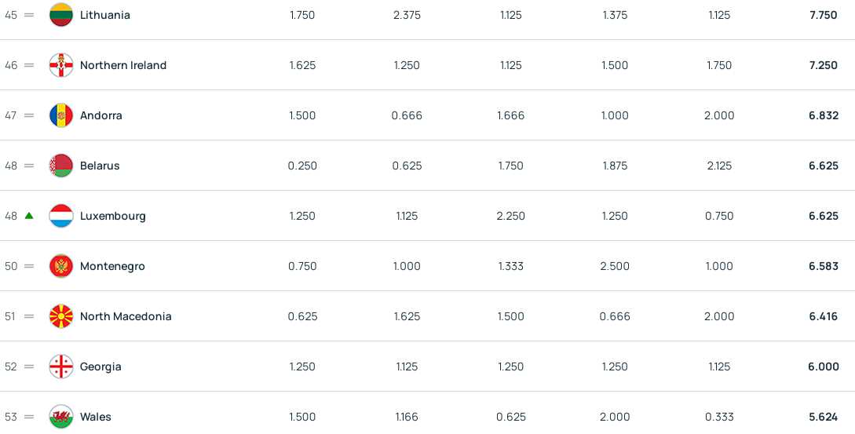Click Montenegro's 2.500 season value
Screen dimensions: 855x434
click(615, 266)
